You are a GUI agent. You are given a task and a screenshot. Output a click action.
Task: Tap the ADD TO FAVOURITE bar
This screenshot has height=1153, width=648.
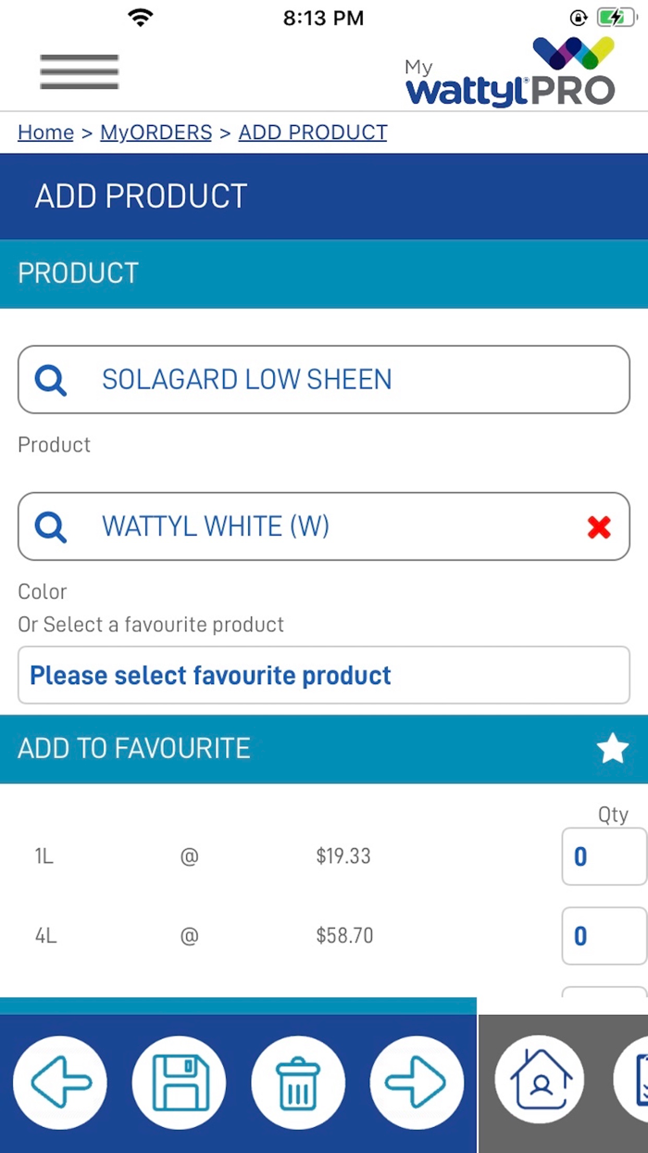click(278, 749)
